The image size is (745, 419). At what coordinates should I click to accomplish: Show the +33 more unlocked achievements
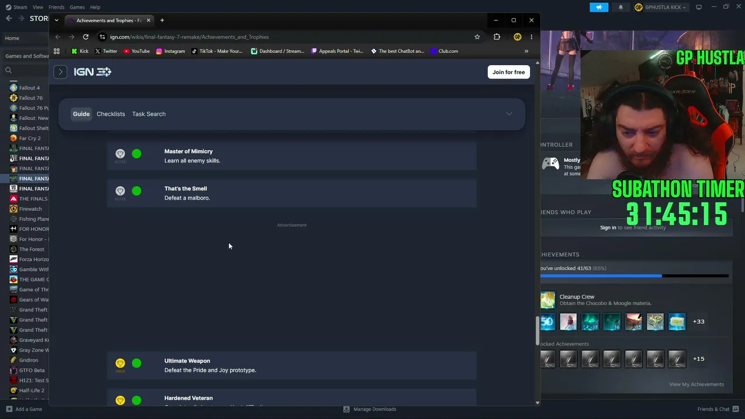coord(698,321)
